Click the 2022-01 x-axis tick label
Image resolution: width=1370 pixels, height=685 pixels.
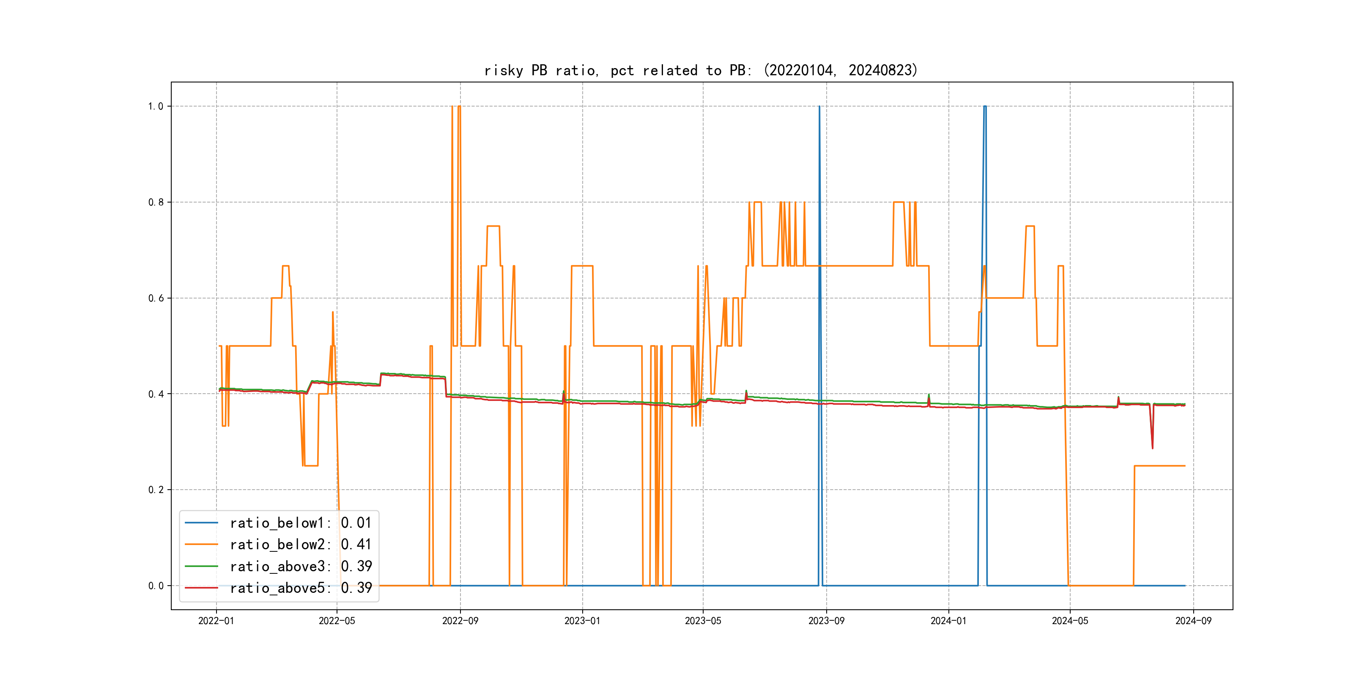click(216, 621)
